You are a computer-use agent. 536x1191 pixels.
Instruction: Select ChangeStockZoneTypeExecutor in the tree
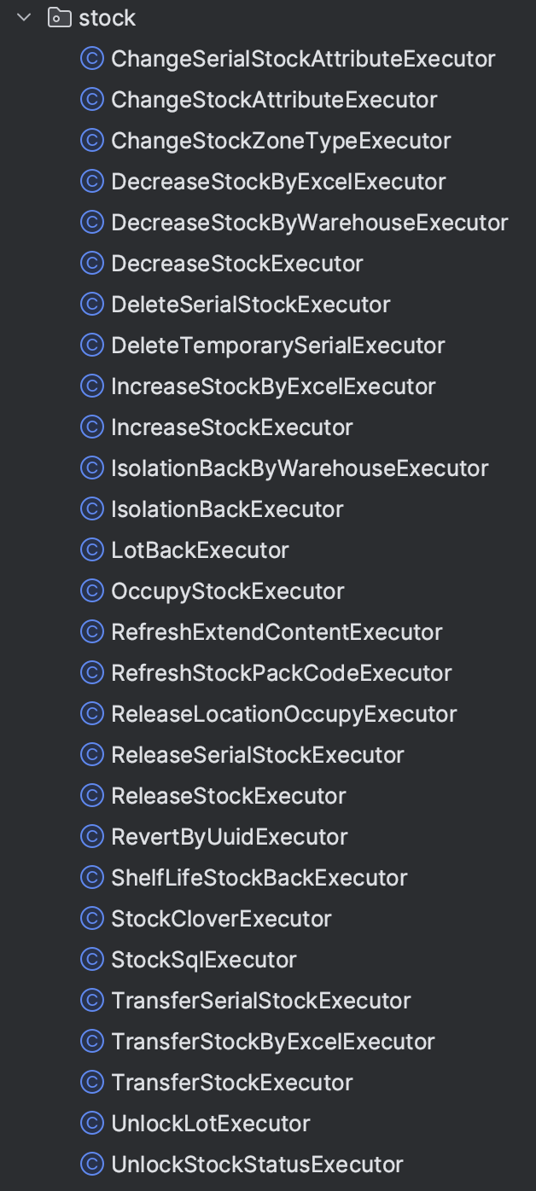pyautogui.click(x=280, y=140)
